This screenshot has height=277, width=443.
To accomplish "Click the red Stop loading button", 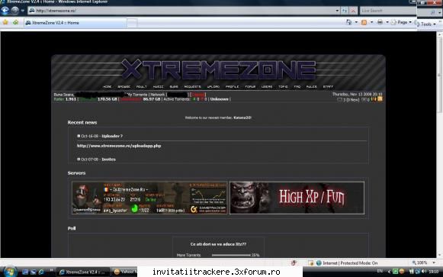I will 353,11.
